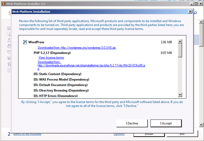Select IIS: Static Content (Dependency)

(57, 74)
